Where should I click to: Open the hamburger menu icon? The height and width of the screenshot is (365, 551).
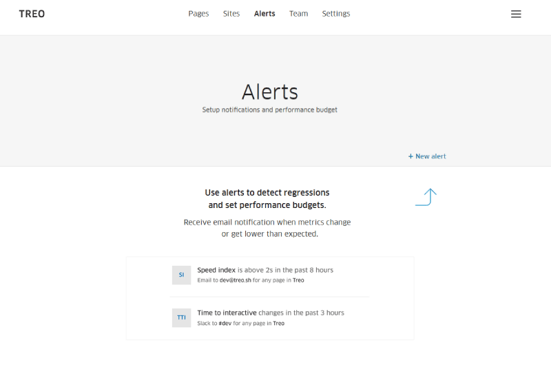(x=516, y=14)
